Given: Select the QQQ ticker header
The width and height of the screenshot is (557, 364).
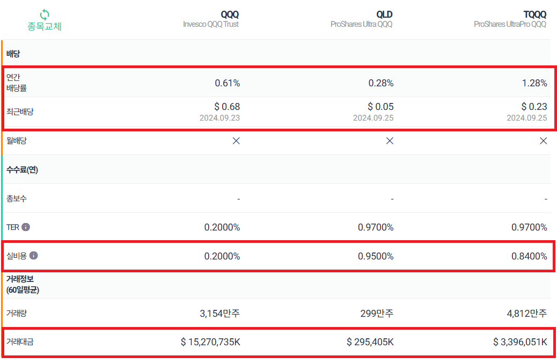Looking at the screenshot, I should pos(230,14).
